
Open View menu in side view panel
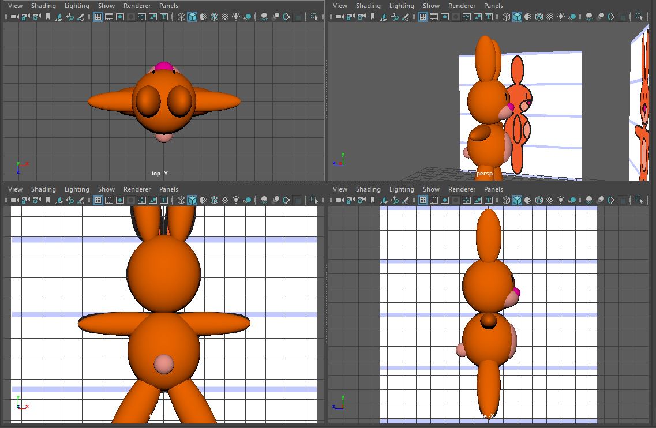click(340, 189)
